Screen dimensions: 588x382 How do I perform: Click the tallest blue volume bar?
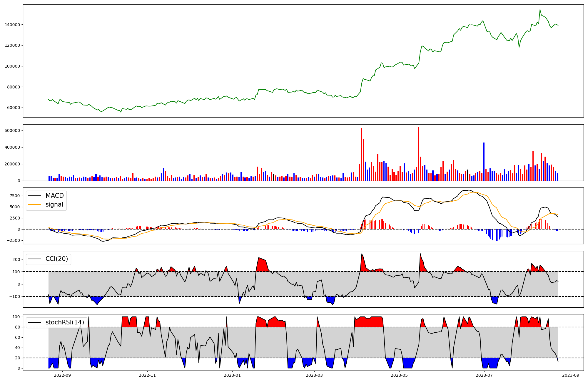pos(484,162)
